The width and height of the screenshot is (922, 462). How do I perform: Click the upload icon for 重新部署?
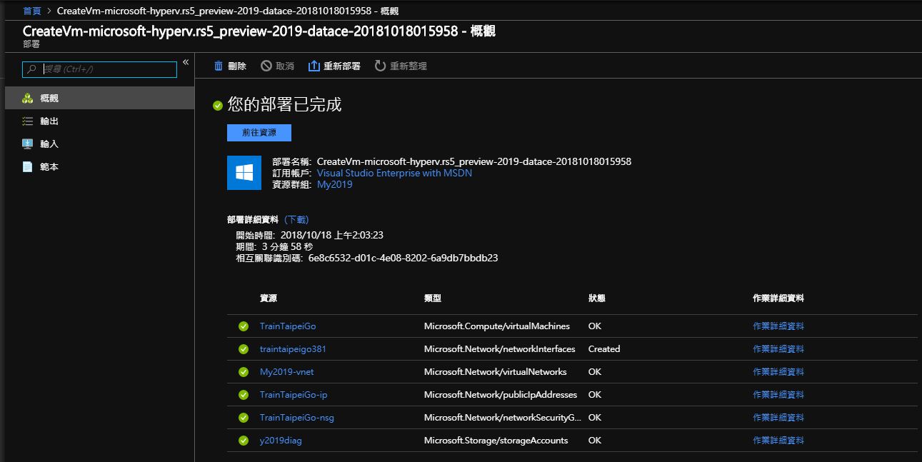point(314,66)
